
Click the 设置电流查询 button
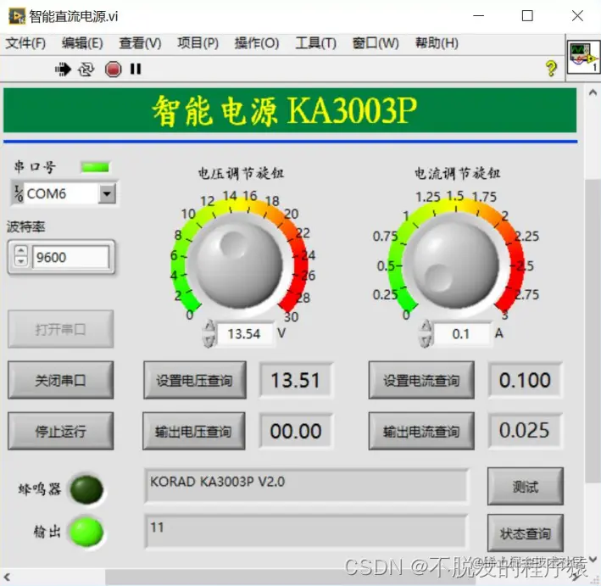421,381
